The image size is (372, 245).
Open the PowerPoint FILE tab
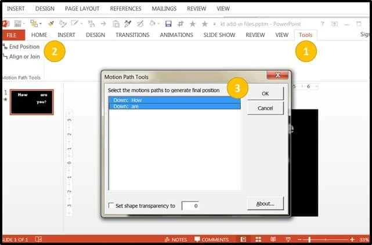tap(13, 35)
